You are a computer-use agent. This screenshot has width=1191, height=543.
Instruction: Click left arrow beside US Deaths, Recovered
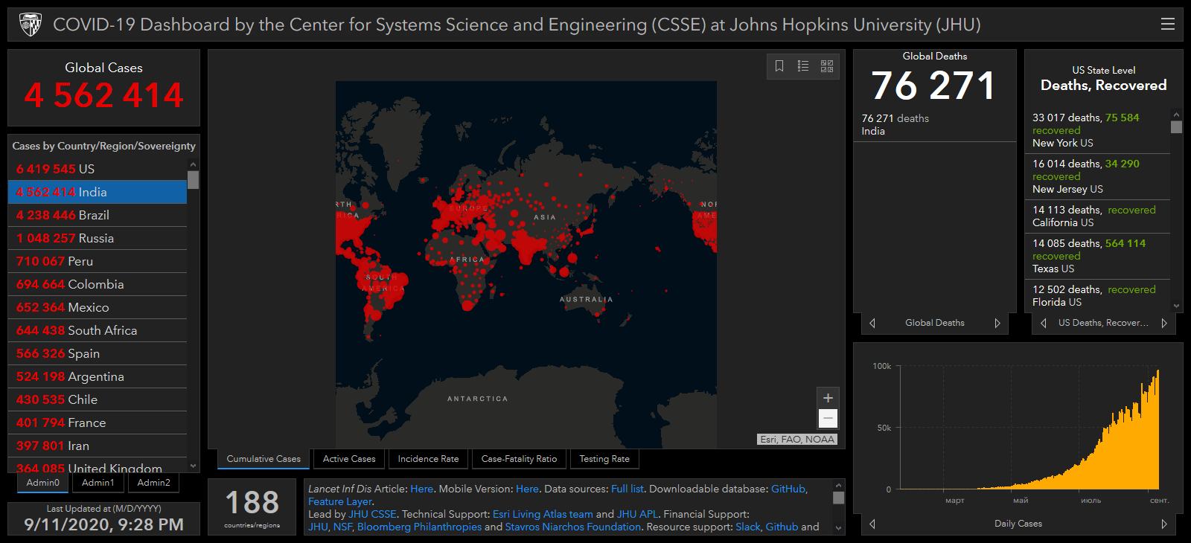click(1044, 323)
